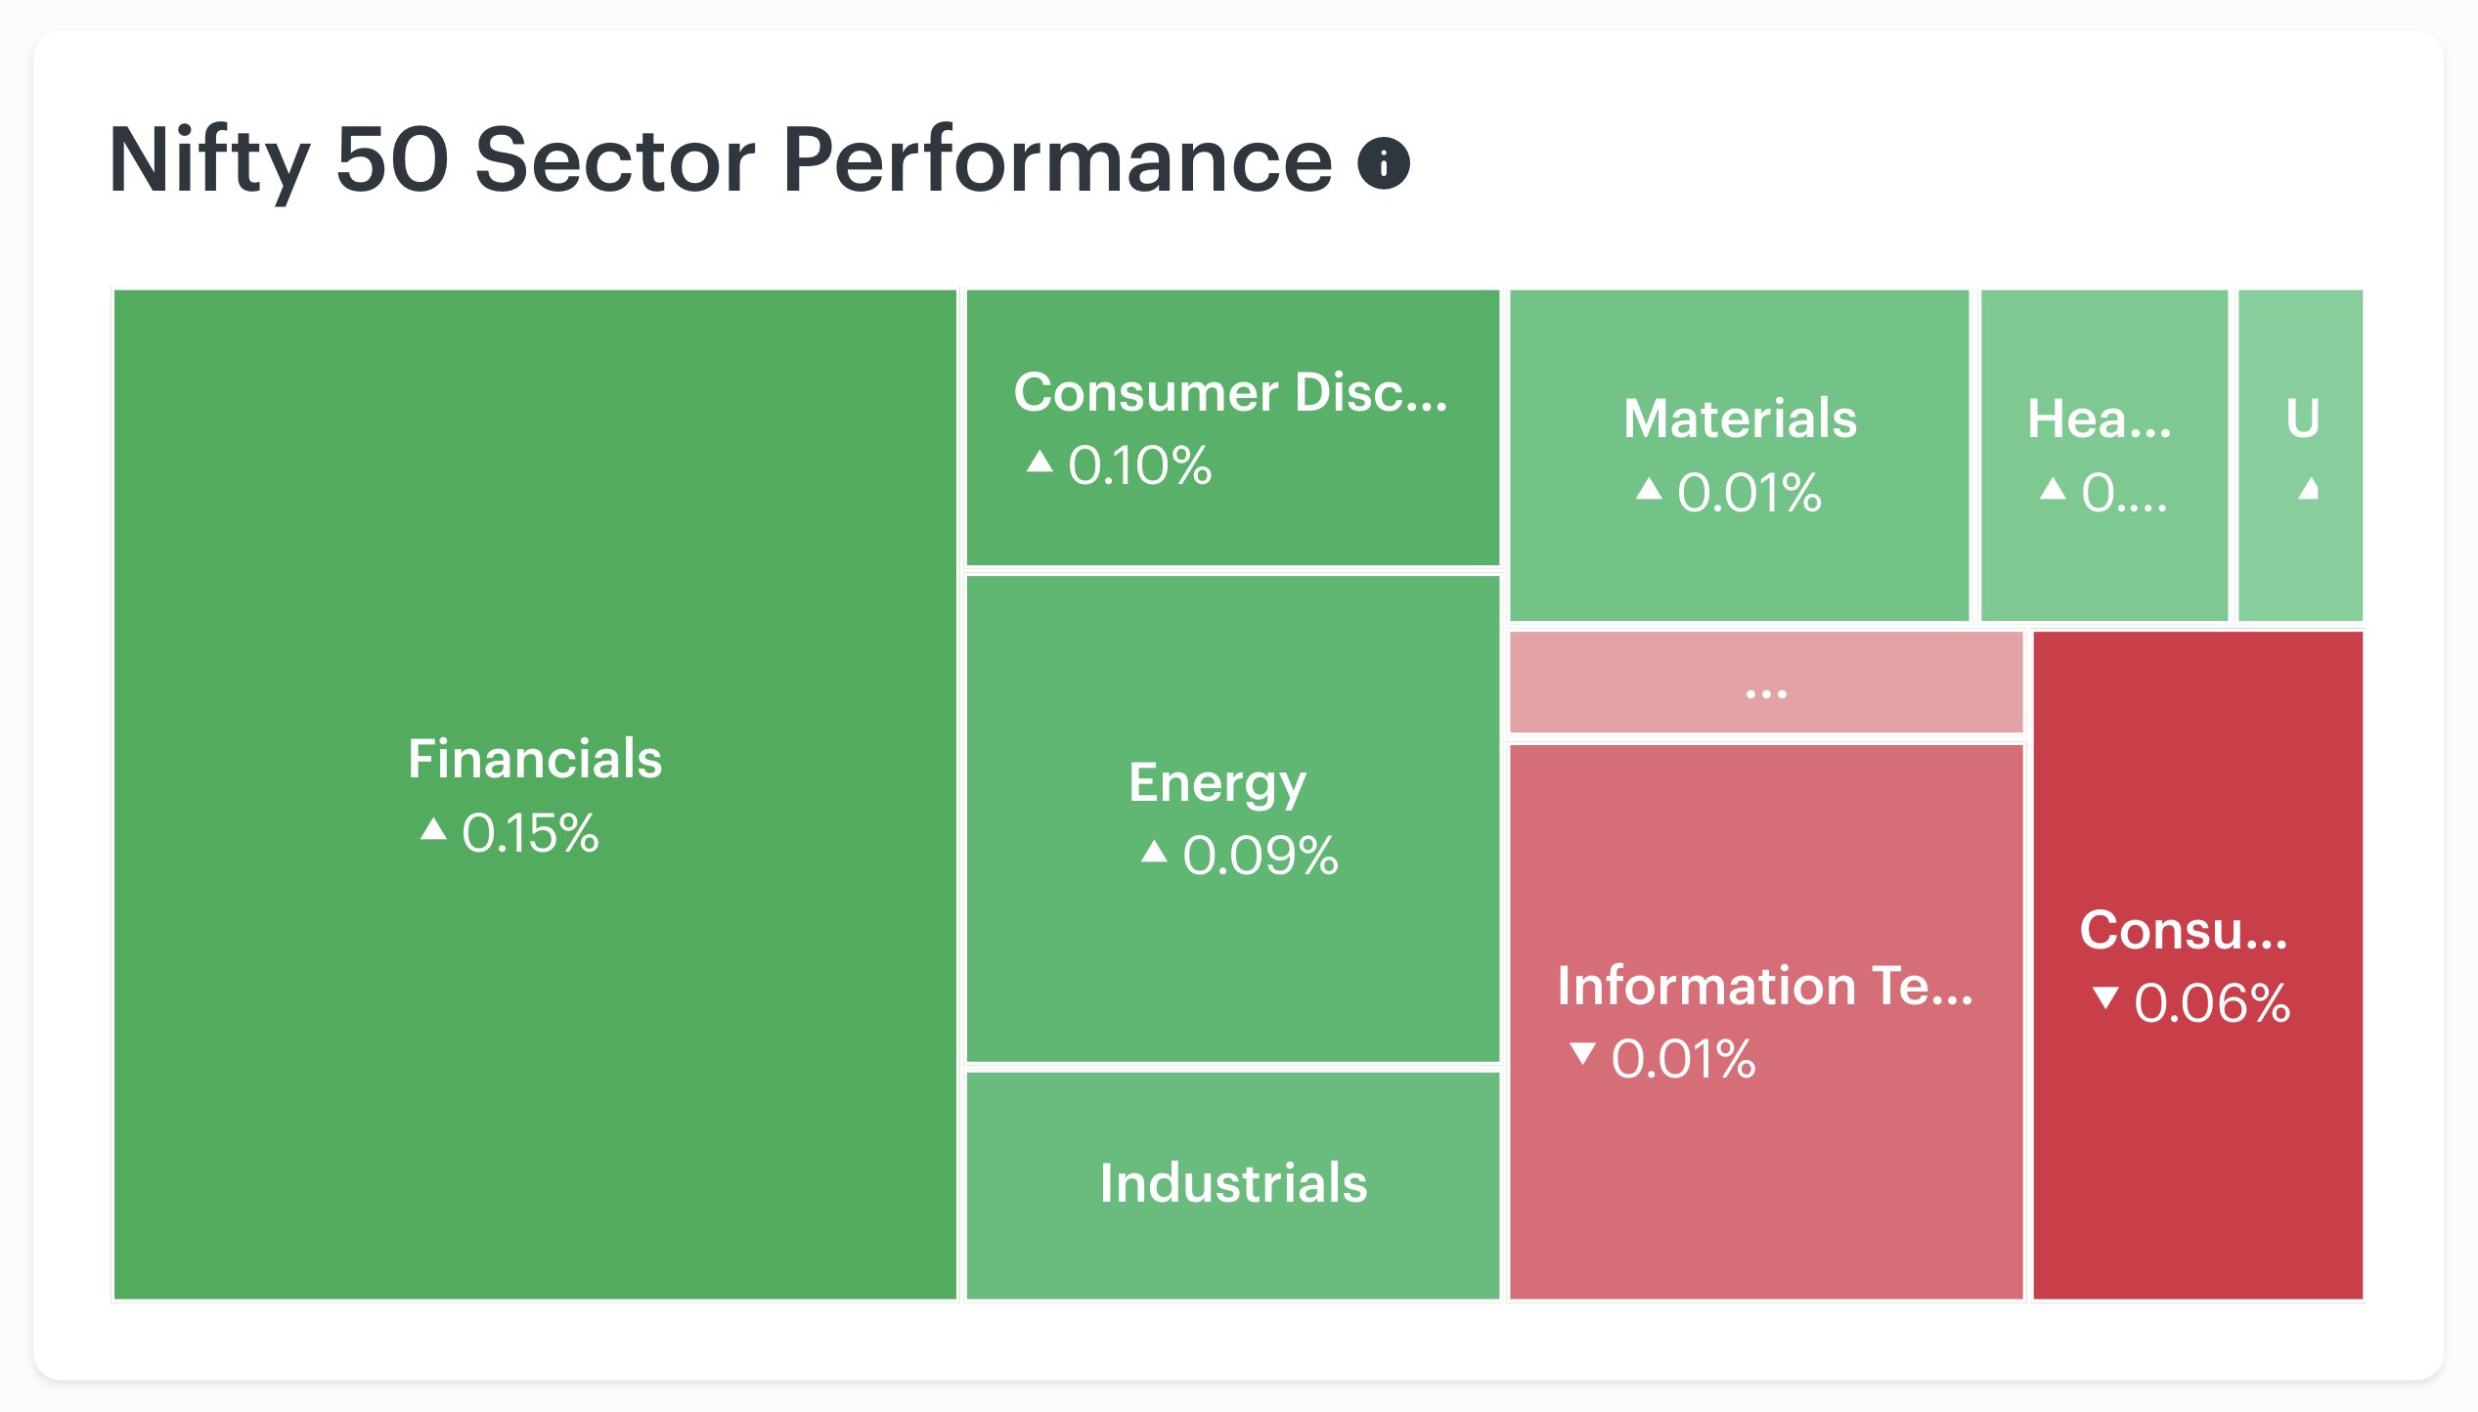Click the Nifty 50 Sector Performance heading
This screenshot has height=1412, width=2478.
[x=721, y=162]
